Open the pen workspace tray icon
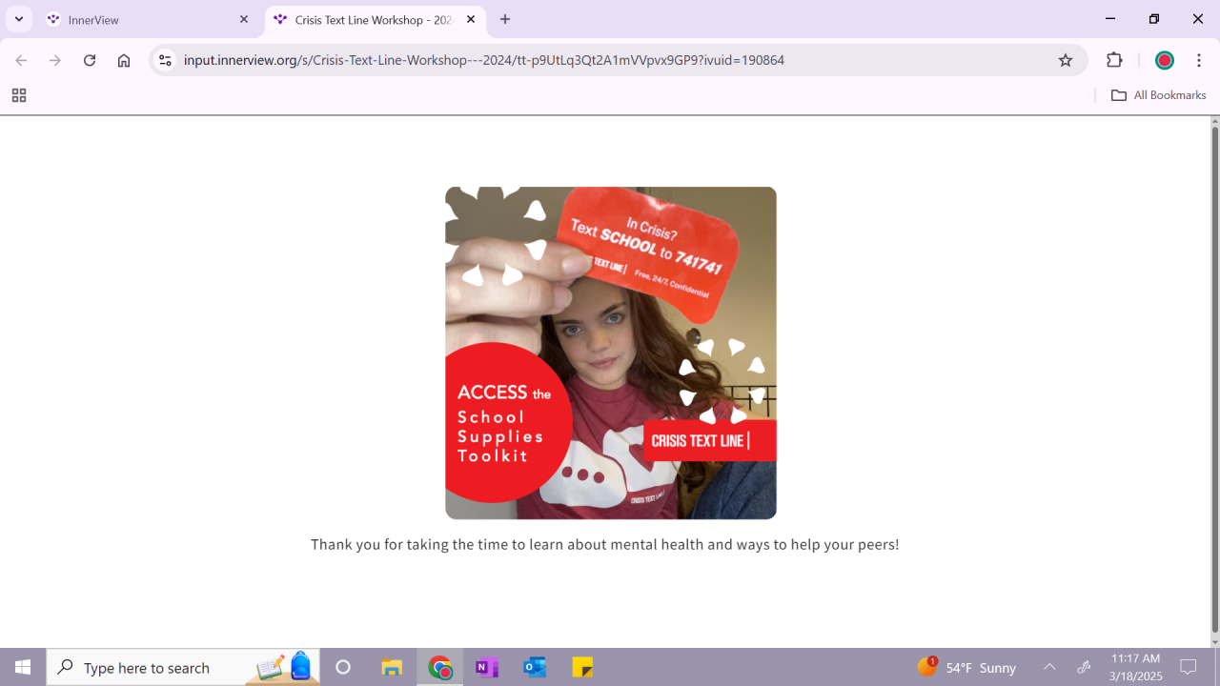The width and height of the screenshot is (1220, 686). point(1084,667)
